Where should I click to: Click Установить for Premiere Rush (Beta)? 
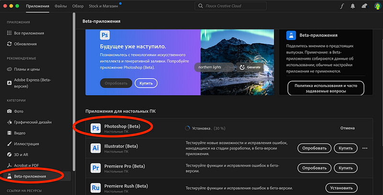pyautogui.click(x=341, y=188)
